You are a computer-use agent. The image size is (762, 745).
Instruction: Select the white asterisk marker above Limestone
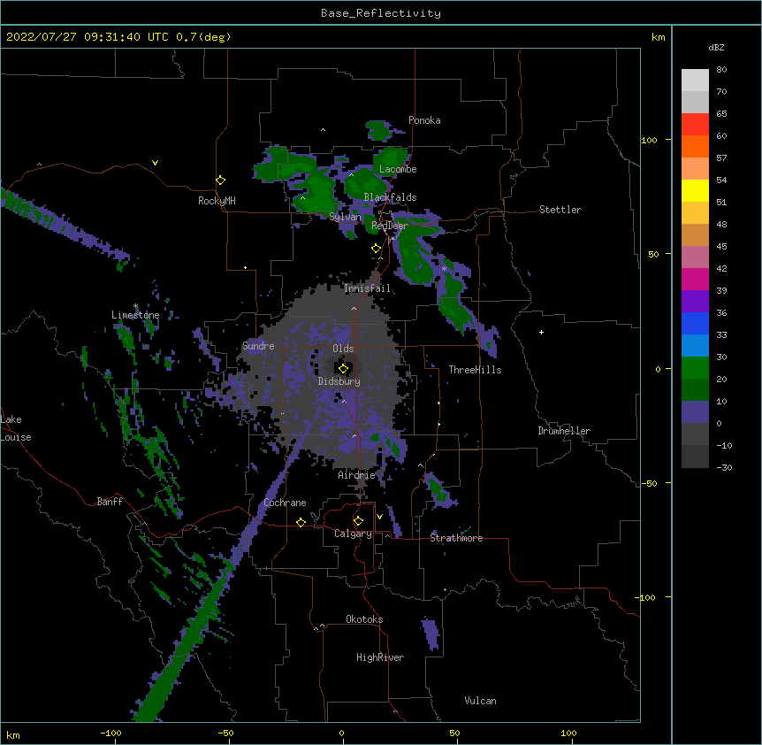click(135, 306)
